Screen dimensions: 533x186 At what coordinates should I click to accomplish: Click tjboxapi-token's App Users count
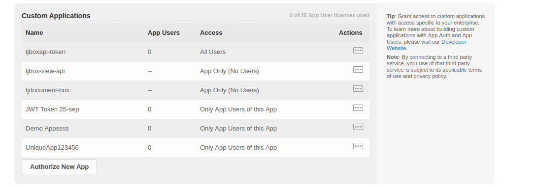coord(150,52)
